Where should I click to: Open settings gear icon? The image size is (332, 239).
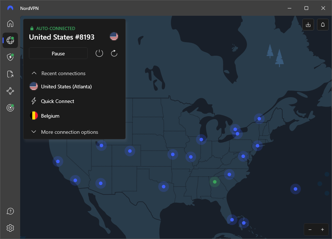pos(10,228)
